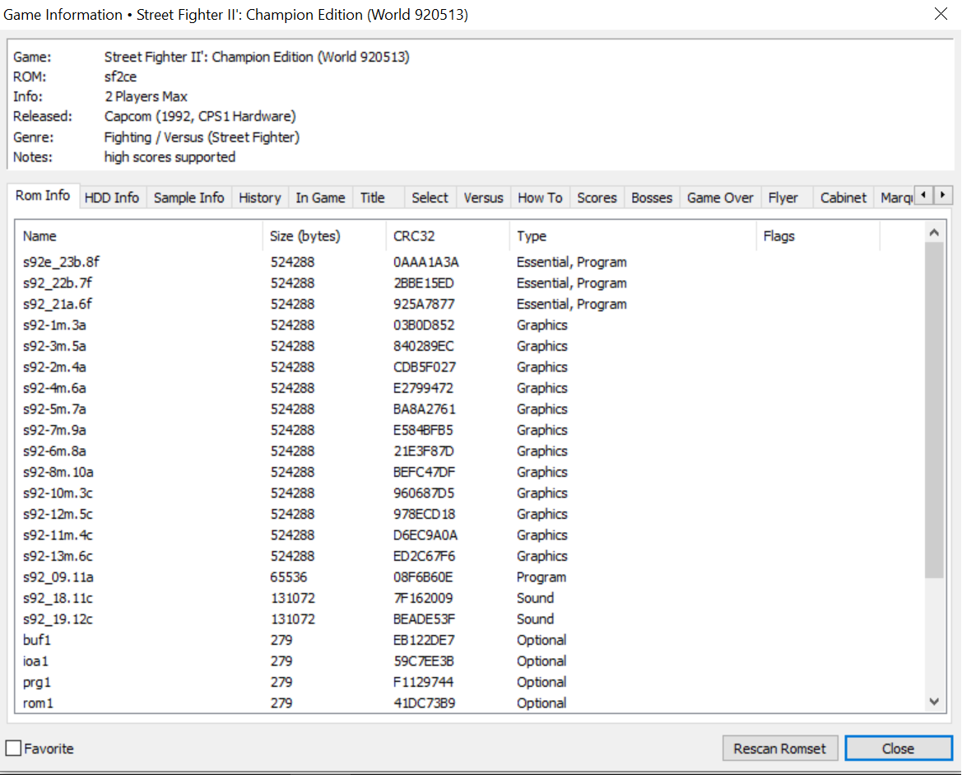Open the Game Over tab
This screenshot has width=962, height=775.
coord(720,198)
